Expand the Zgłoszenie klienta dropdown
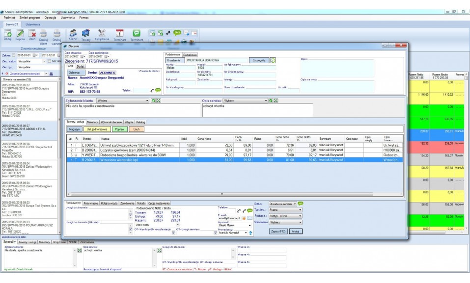This screenshot has height=283, width=470. click(x=148, y=100)
